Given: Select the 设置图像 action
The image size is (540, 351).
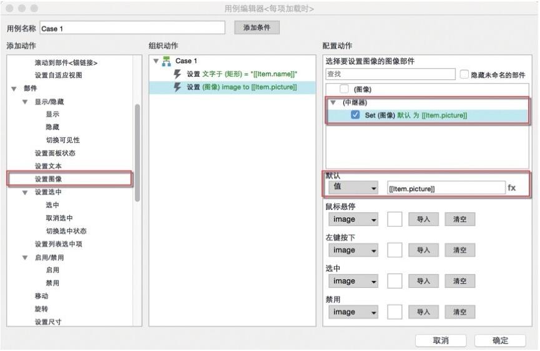Looking at the screenshot, I should pyautogui.click(x=49, y=179).
